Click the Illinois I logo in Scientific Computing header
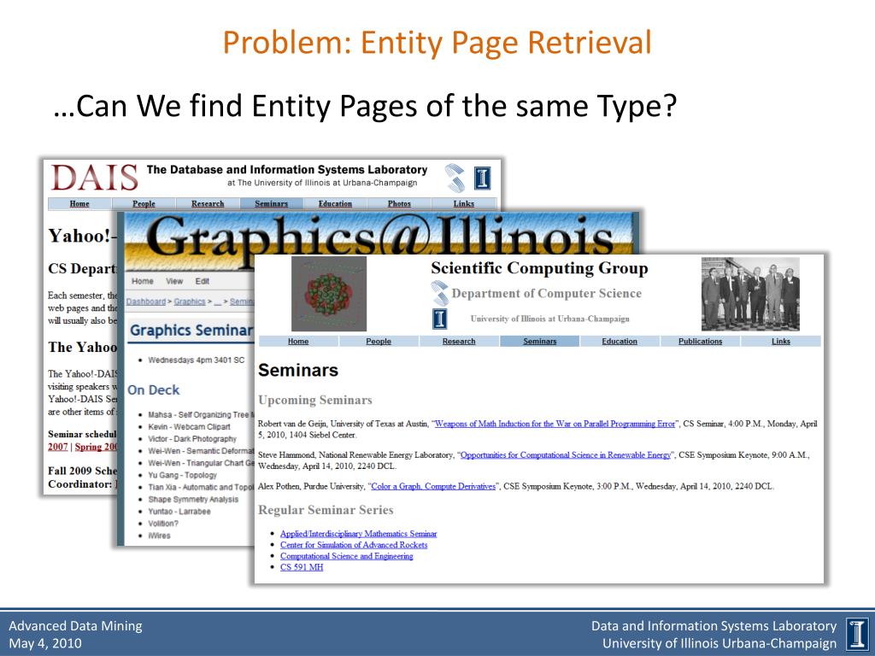The image size is (875, 656). 440,319
